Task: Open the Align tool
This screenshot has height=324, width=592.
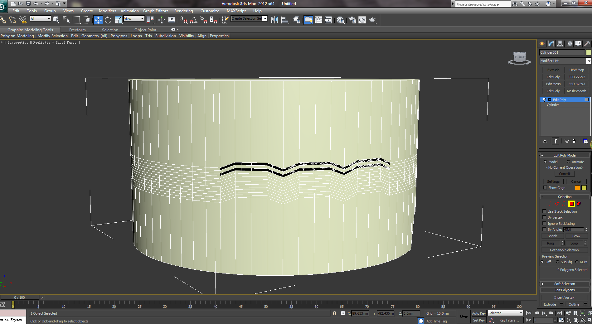Action: 285,20
